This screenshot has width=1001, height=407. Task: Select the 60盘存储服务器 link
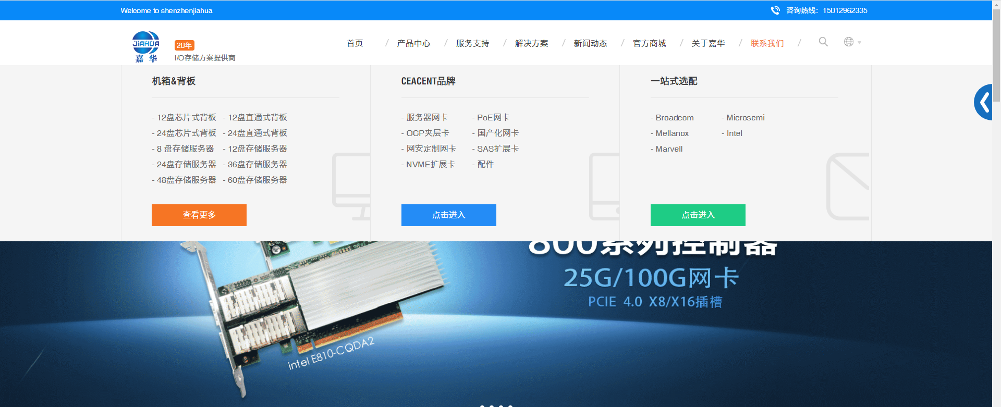coord(257,180)
